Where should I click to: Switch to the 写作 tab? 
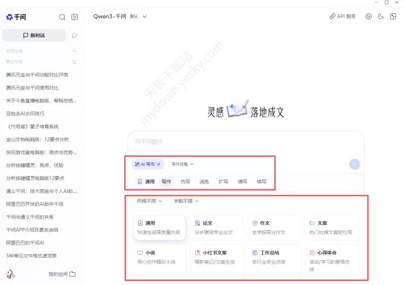point(166,182)
